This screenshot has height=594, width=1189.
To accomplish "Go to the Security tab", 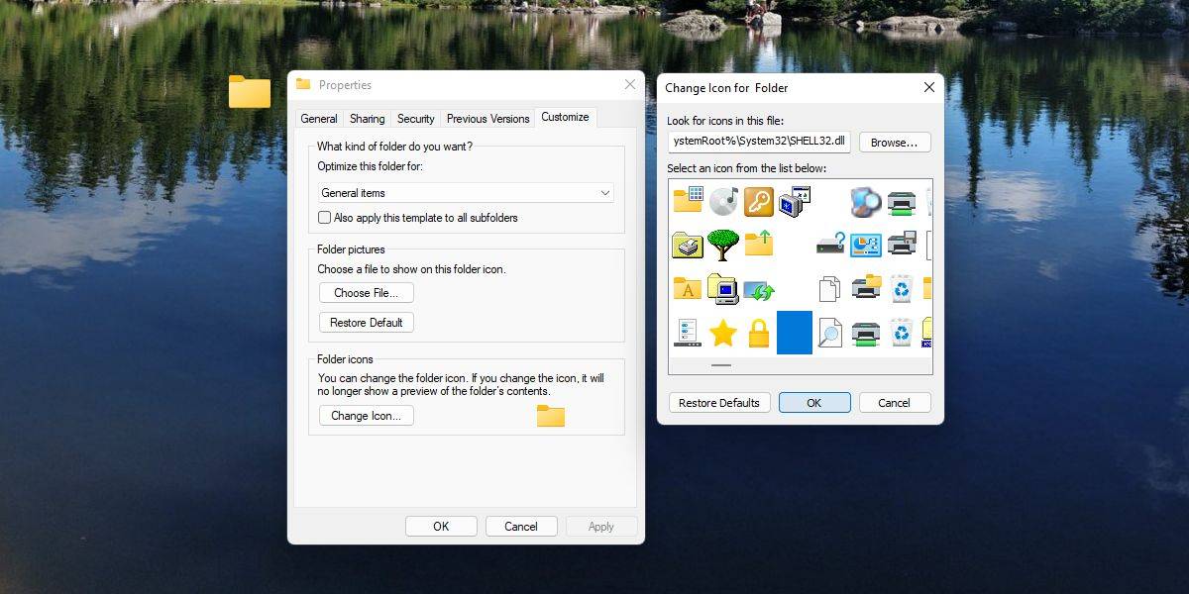I will point(415,119).
